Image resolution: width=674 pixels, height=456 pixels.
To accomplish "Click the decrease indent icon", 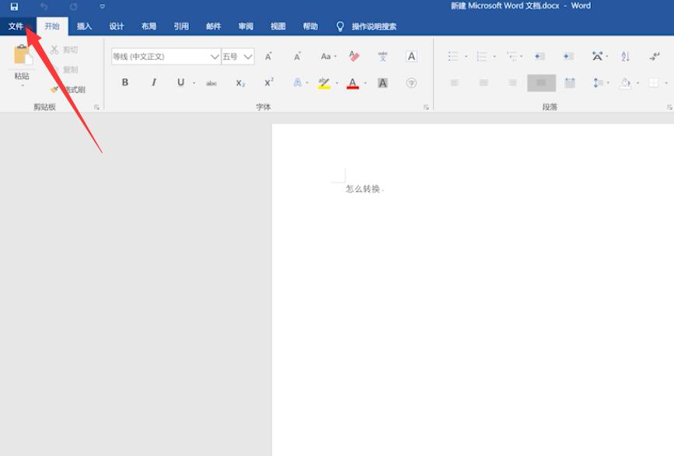I will (x=540, y=56).
